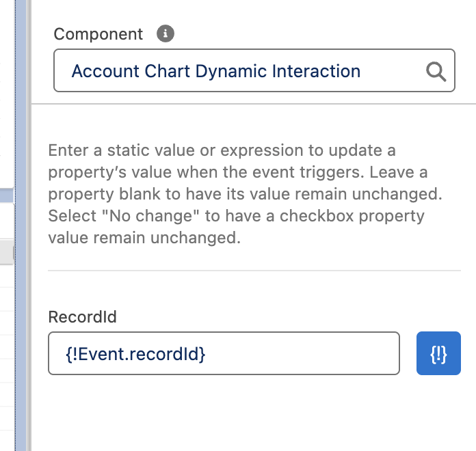Click the Component field label
Viewport: 476px width, 451px height.
pyautogui.click(x=98, y=34)
